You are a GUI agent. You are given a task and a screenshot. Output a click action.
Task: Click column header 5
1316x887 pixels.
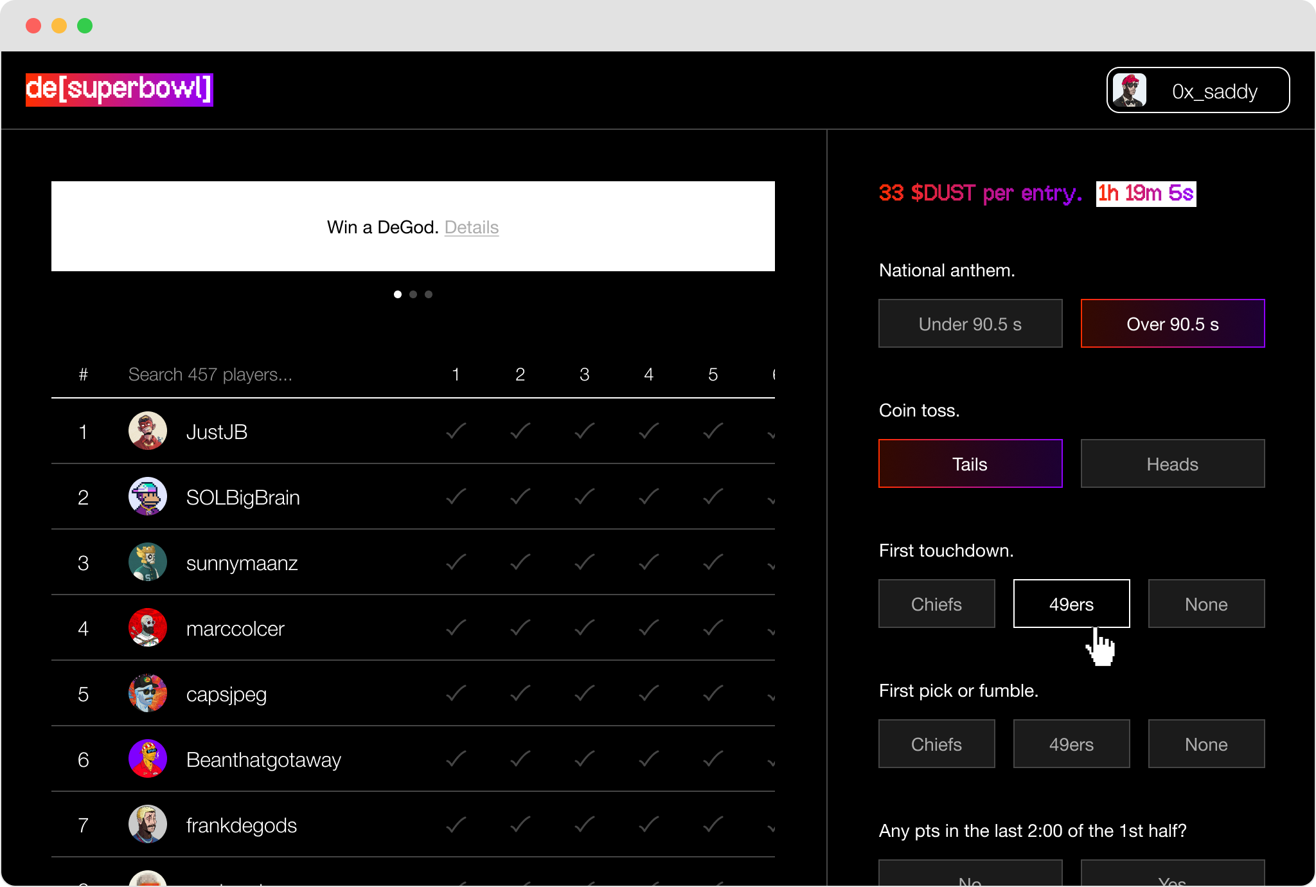tap(713, 375)
